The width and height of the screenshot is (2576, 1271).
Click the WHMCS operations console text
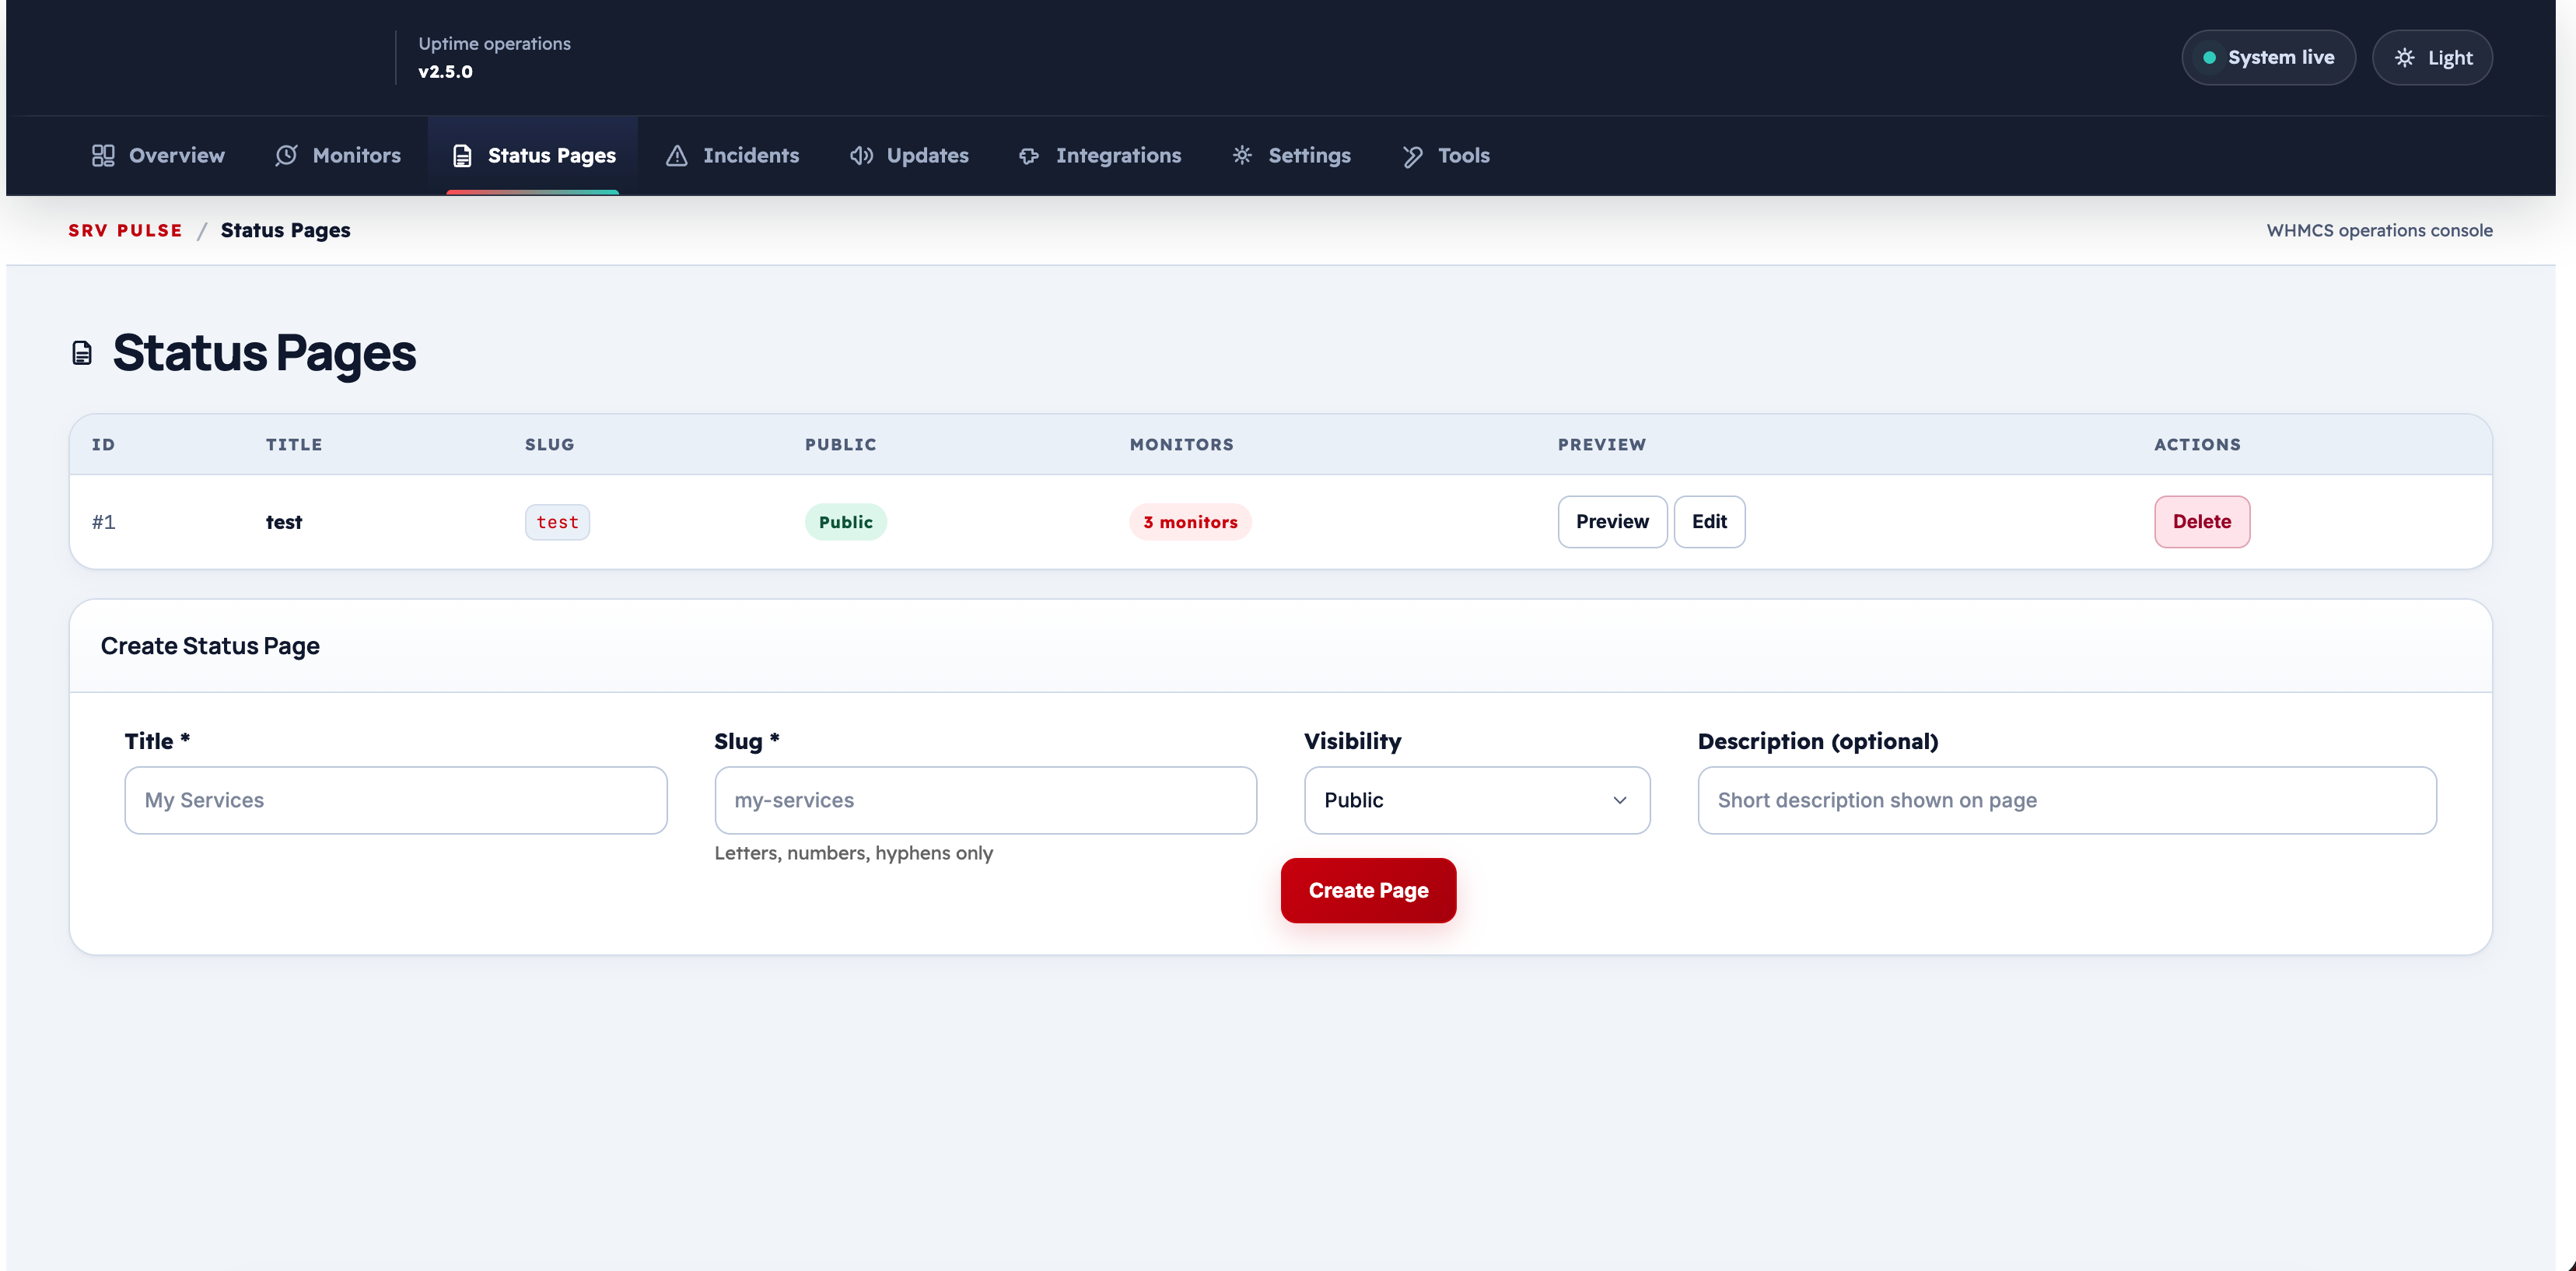pos(2379,231)
